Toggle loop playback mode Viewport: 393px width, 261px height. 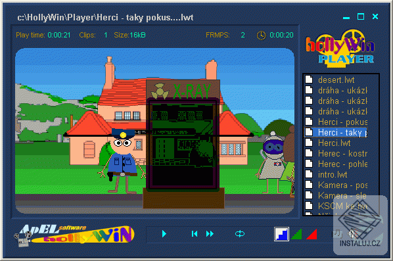[x=240, y=234]
